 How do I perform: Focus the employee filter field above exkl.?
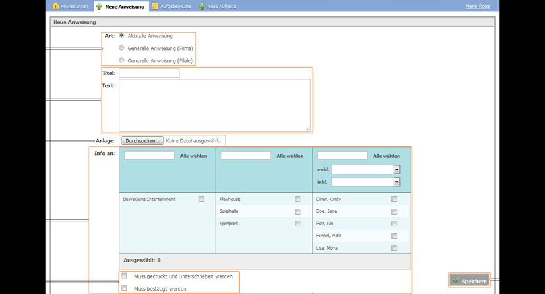point(342,156)
